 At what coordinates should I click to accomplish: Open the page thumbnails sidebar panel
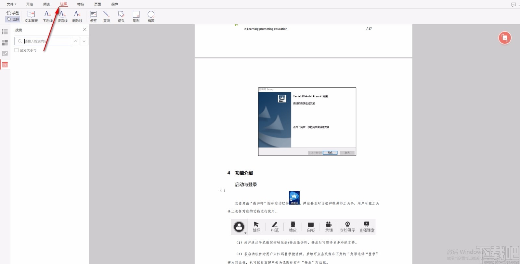5,43
